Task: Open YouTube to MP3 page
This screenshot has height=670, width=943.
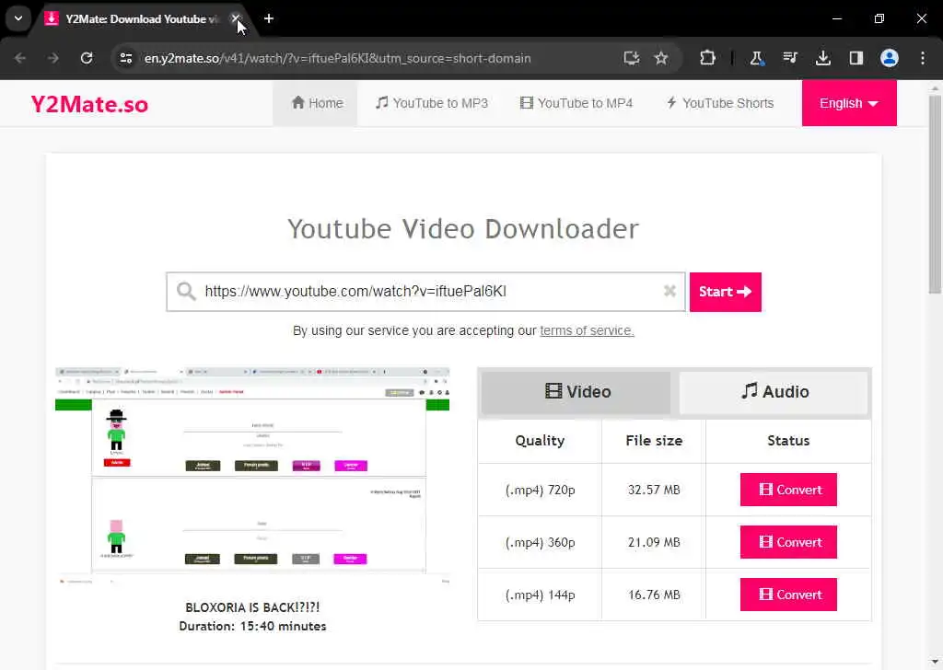Action: pos(432,103)
